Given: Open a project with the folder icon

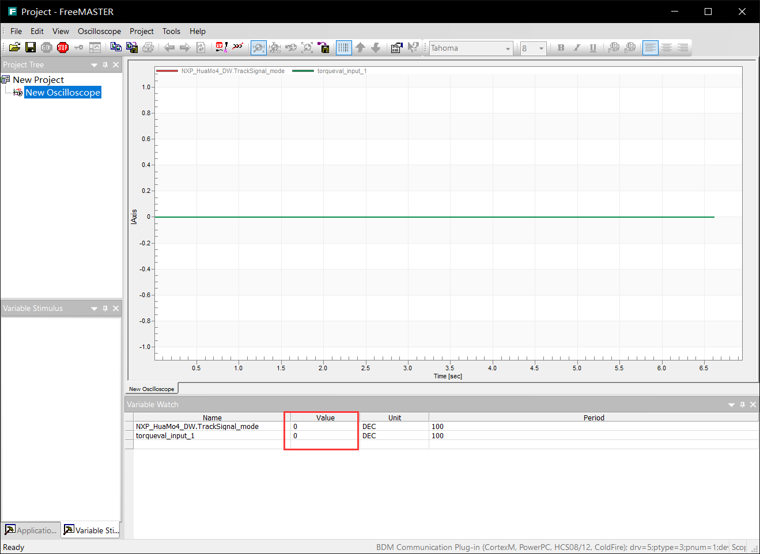Looking at the screenshot, I should (x=14, y=48).
